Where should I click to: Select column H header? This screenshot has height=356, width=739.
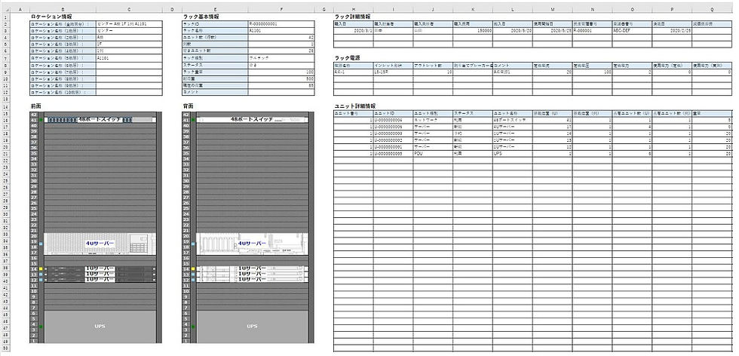pos(354,9)
